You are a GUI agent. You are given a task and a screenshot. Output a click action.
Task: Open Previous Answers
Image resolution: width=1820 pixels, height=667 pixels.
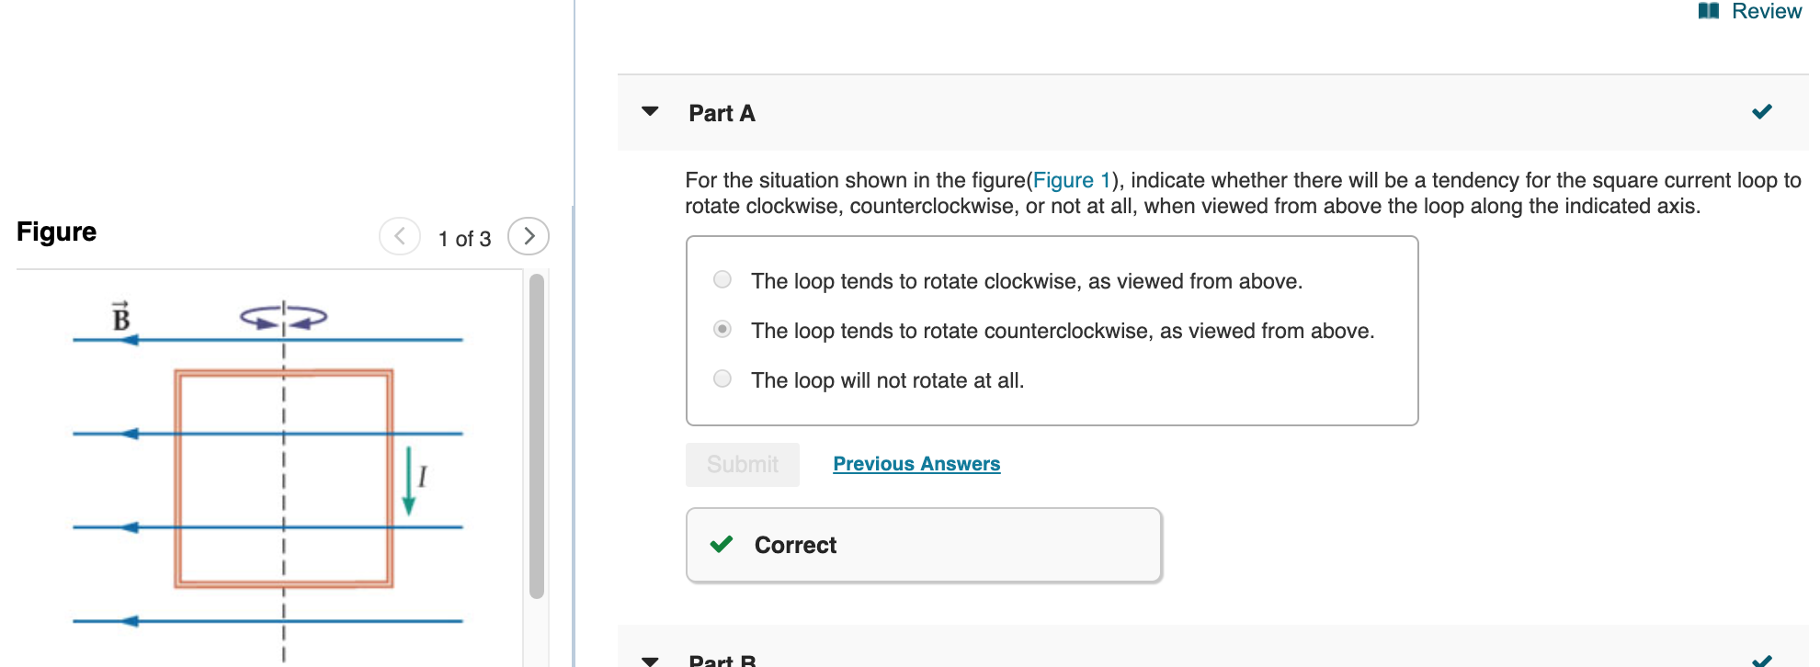click(x=916, y=463)
